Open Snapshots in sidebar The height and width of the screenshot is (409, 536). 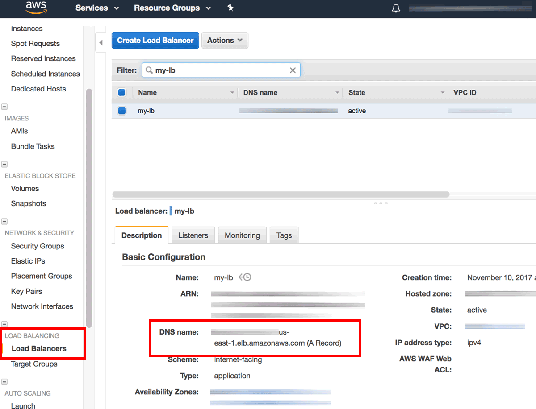(29, 203)
